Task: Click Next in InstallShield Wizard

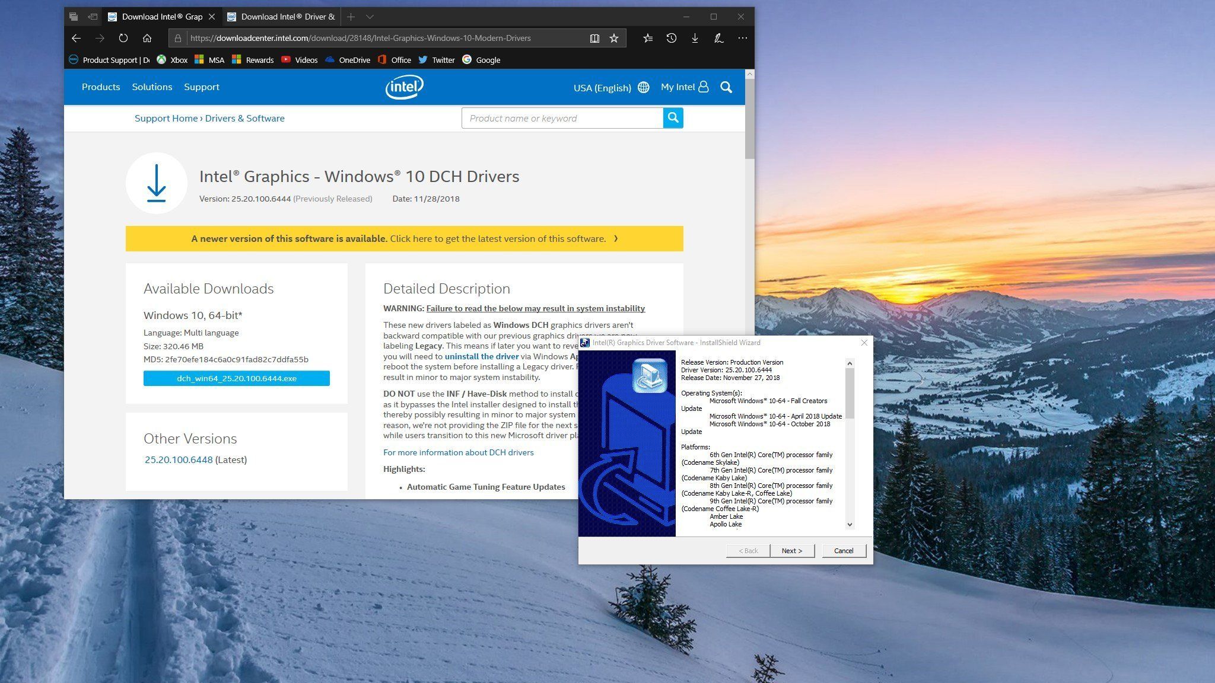Action: 791,551
